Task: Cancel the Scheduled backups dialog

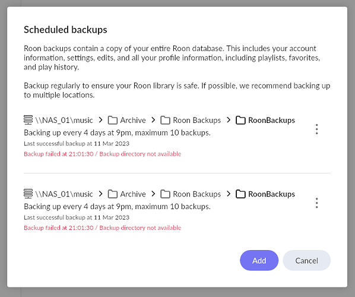Action: click(x=307, y=261)
